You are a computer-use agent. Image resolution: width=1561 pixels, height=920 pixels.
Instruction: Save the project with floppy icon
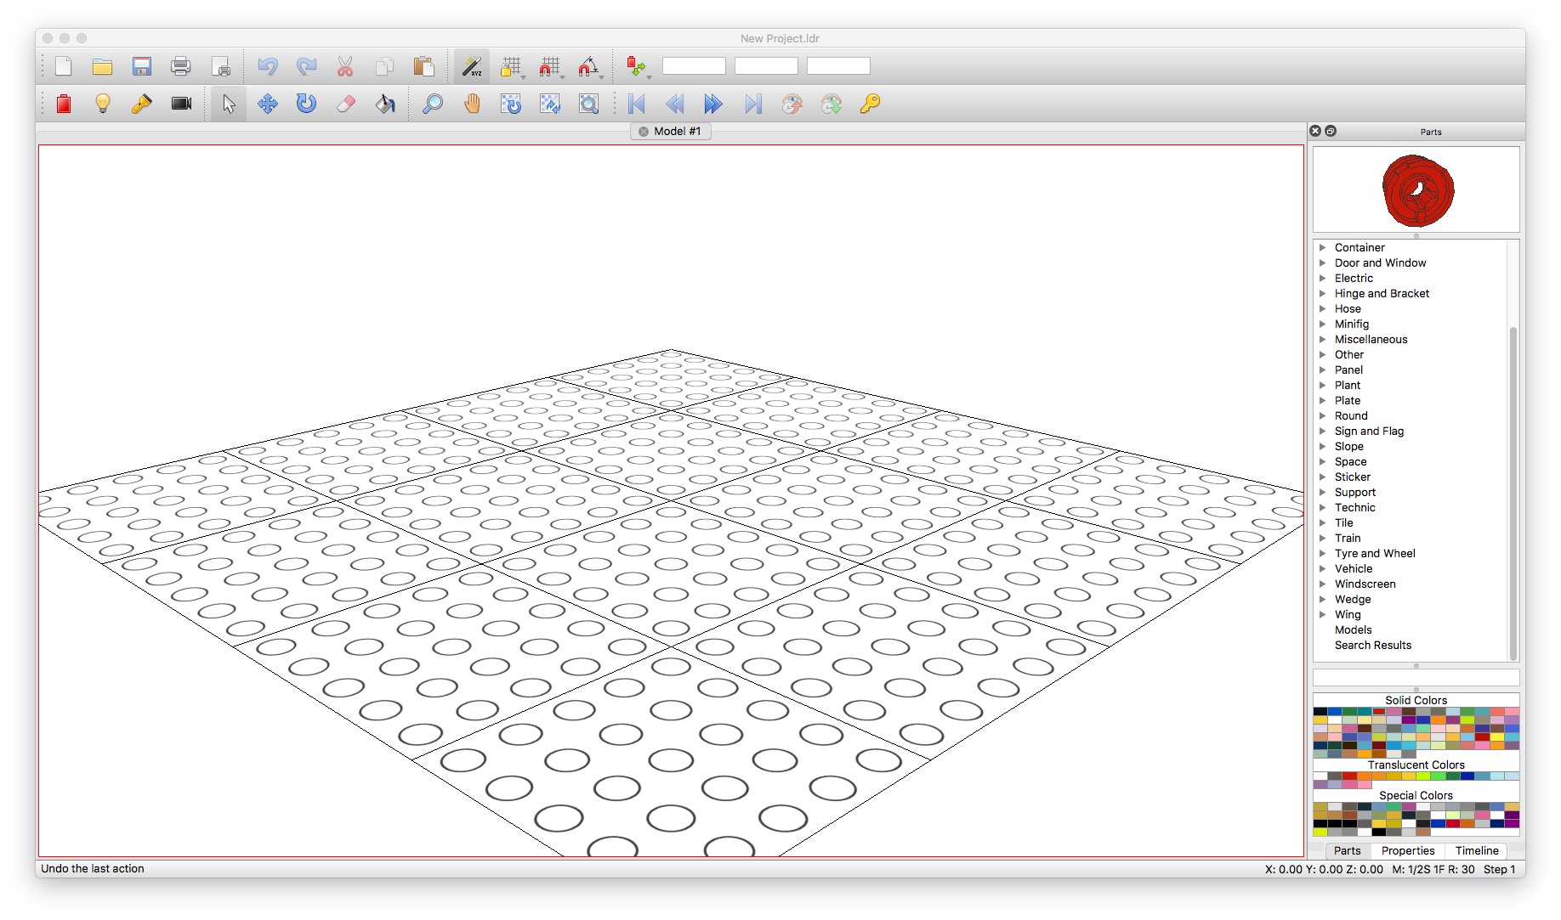[x=142, y=66]
